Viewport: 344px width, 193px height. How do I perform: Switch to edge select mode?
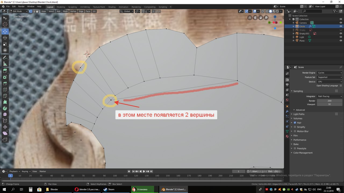coord(34,11)
